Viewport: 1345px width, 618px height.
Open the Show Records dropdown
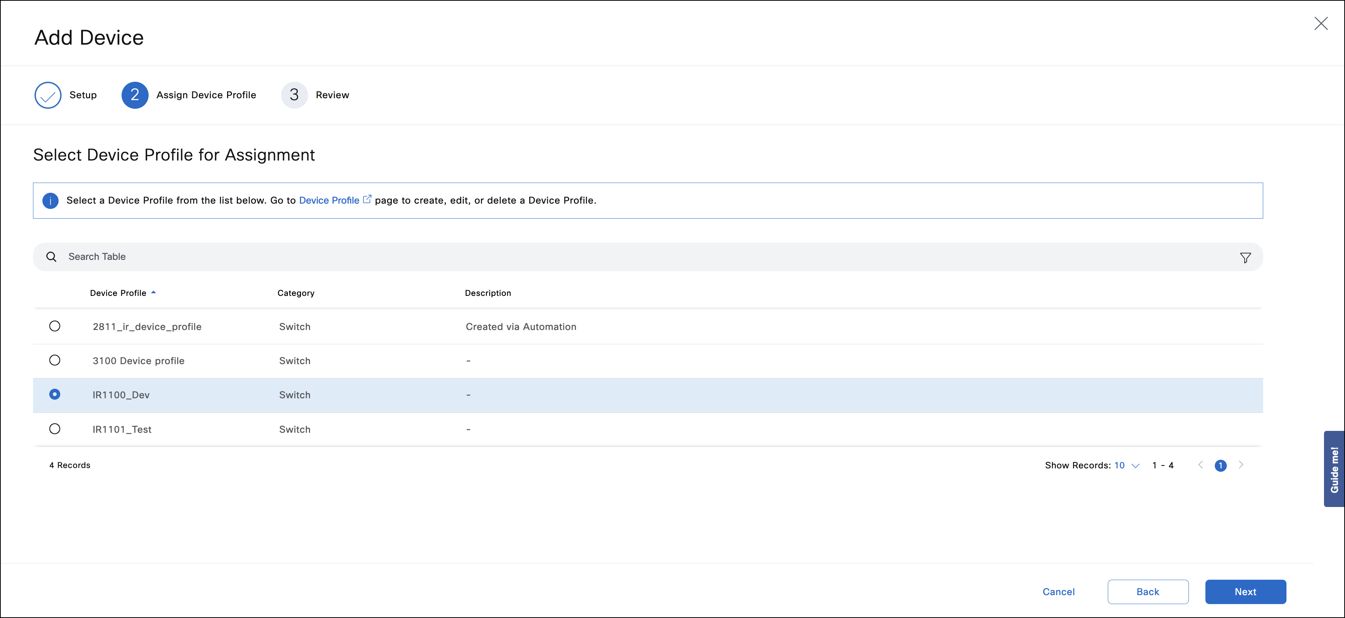coord(1125,465)
